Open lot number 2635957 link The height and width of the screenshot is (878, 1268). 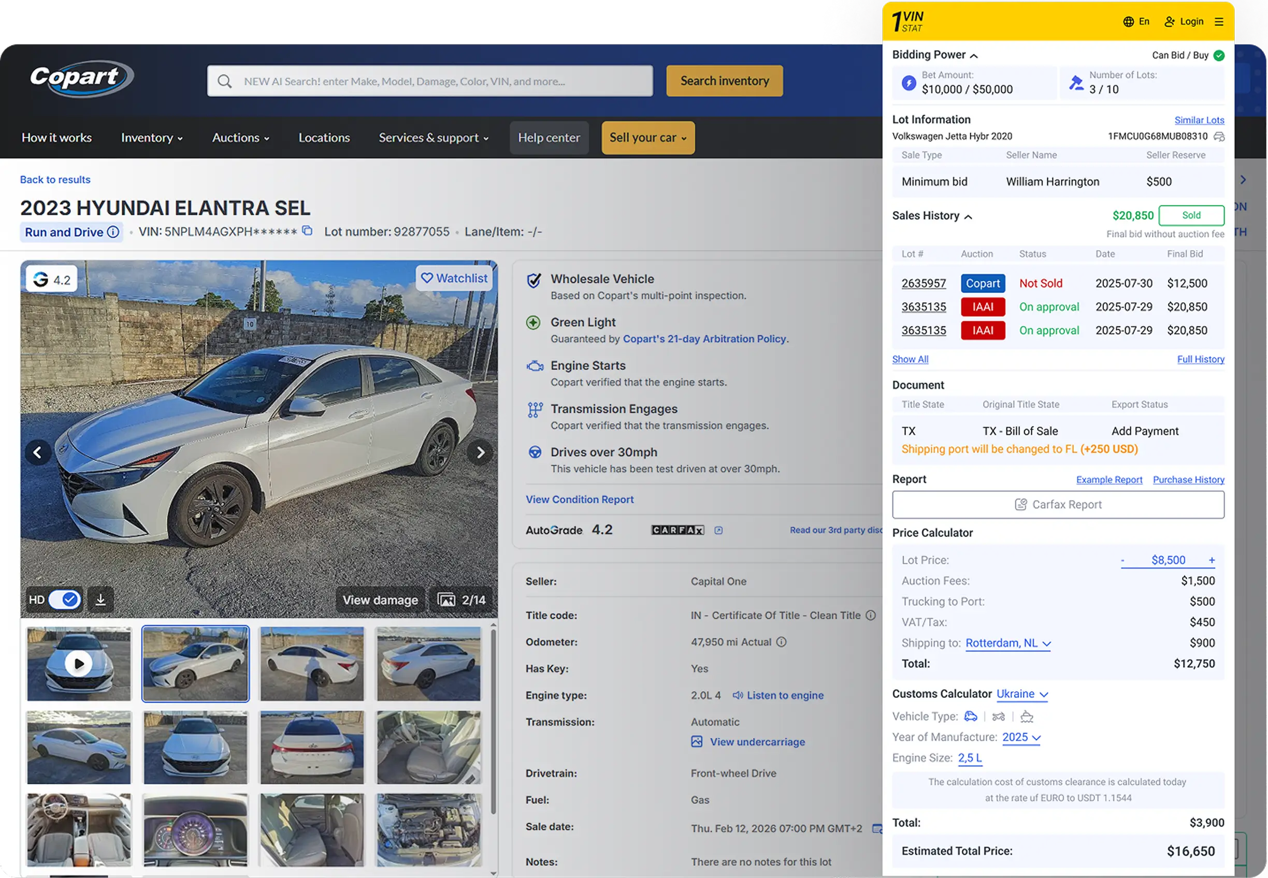point(924,283)
